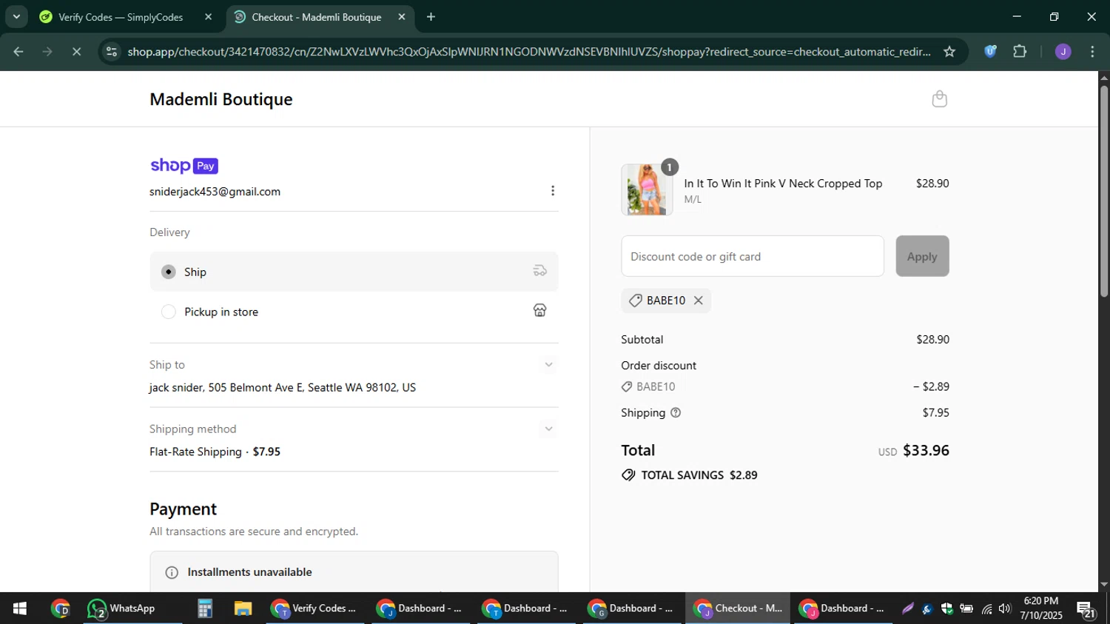Open the Extensions puzzle icon

tap(1020, 52)
